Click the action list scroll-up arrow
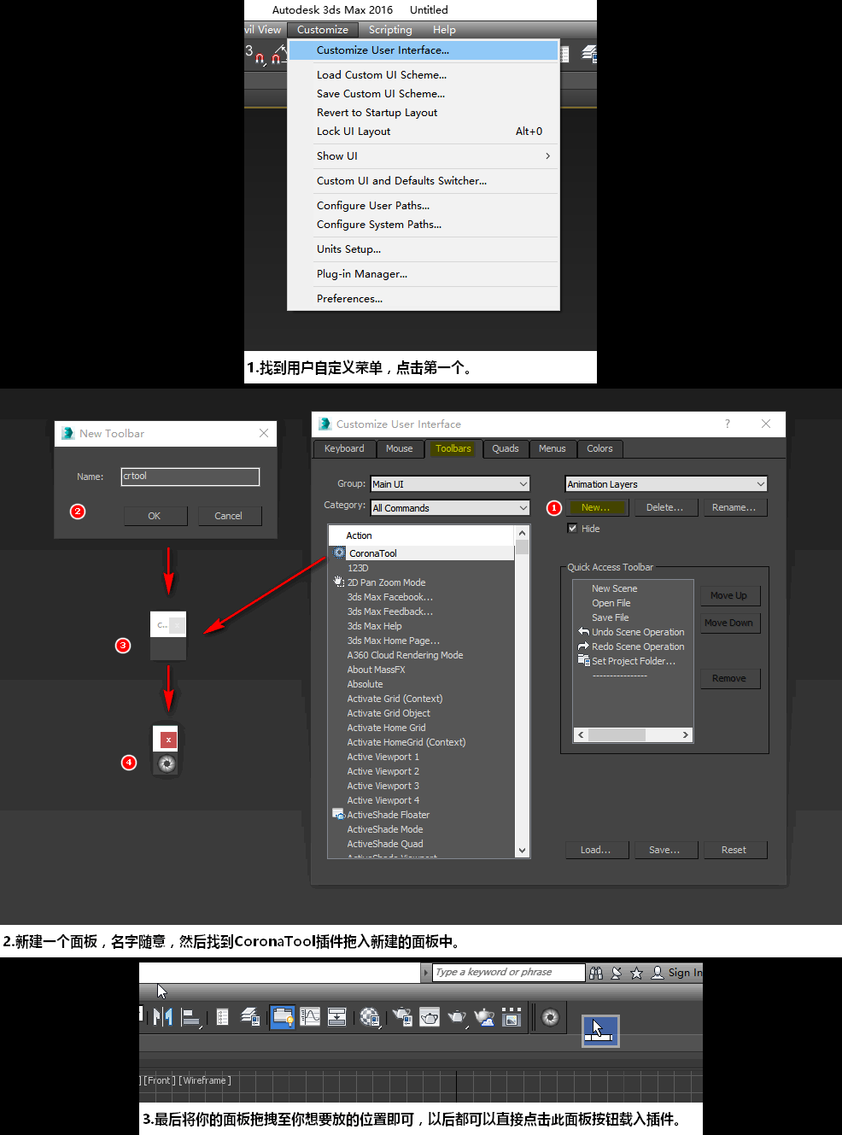842x1135 pixels. [x=522, y=533]
